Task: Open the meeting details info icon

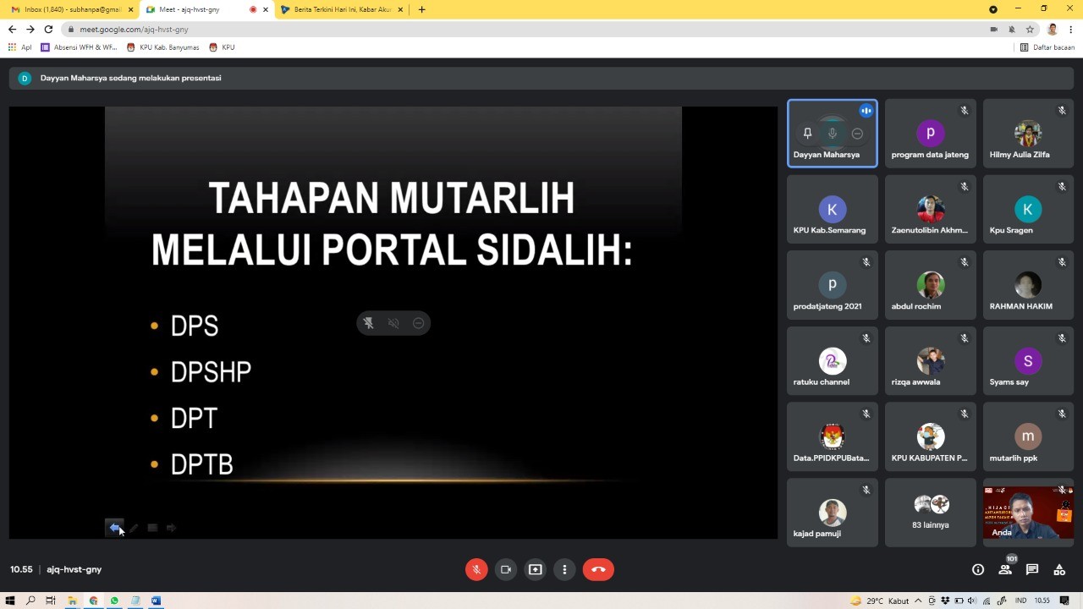Action: coord(978,570)
